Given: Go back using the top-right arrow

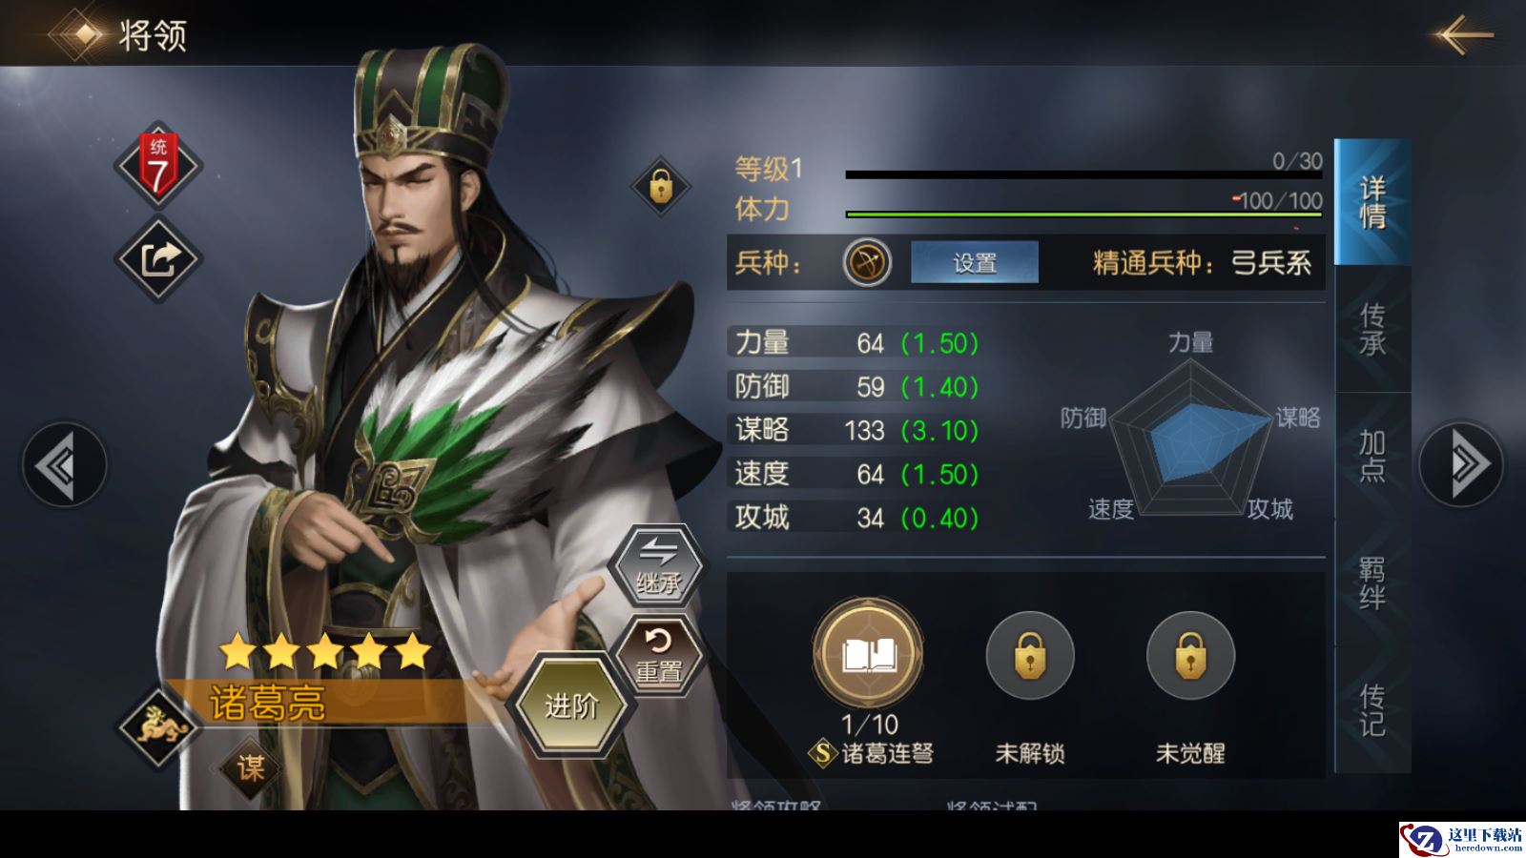Looking at the screenshot, I should click(1462, 34).
